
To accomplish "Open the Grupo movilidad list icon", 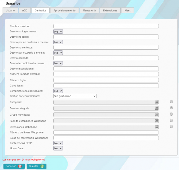I will 157,114.
